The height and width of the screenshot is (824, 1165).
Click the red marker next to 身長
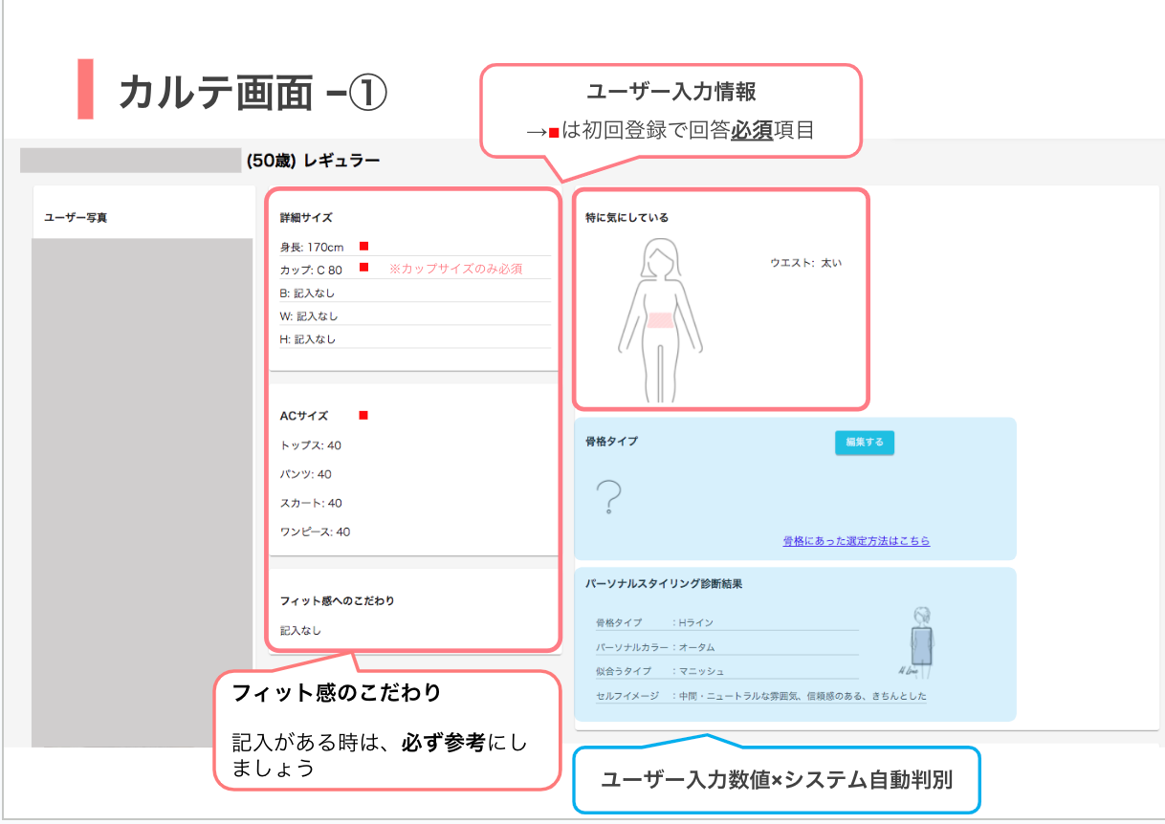(363, 247)
